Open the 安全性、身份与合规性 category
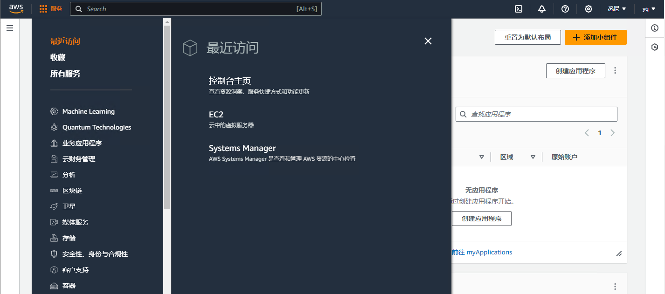The height and width of the screenshot is (294, 665). click(x=95, y=254)
